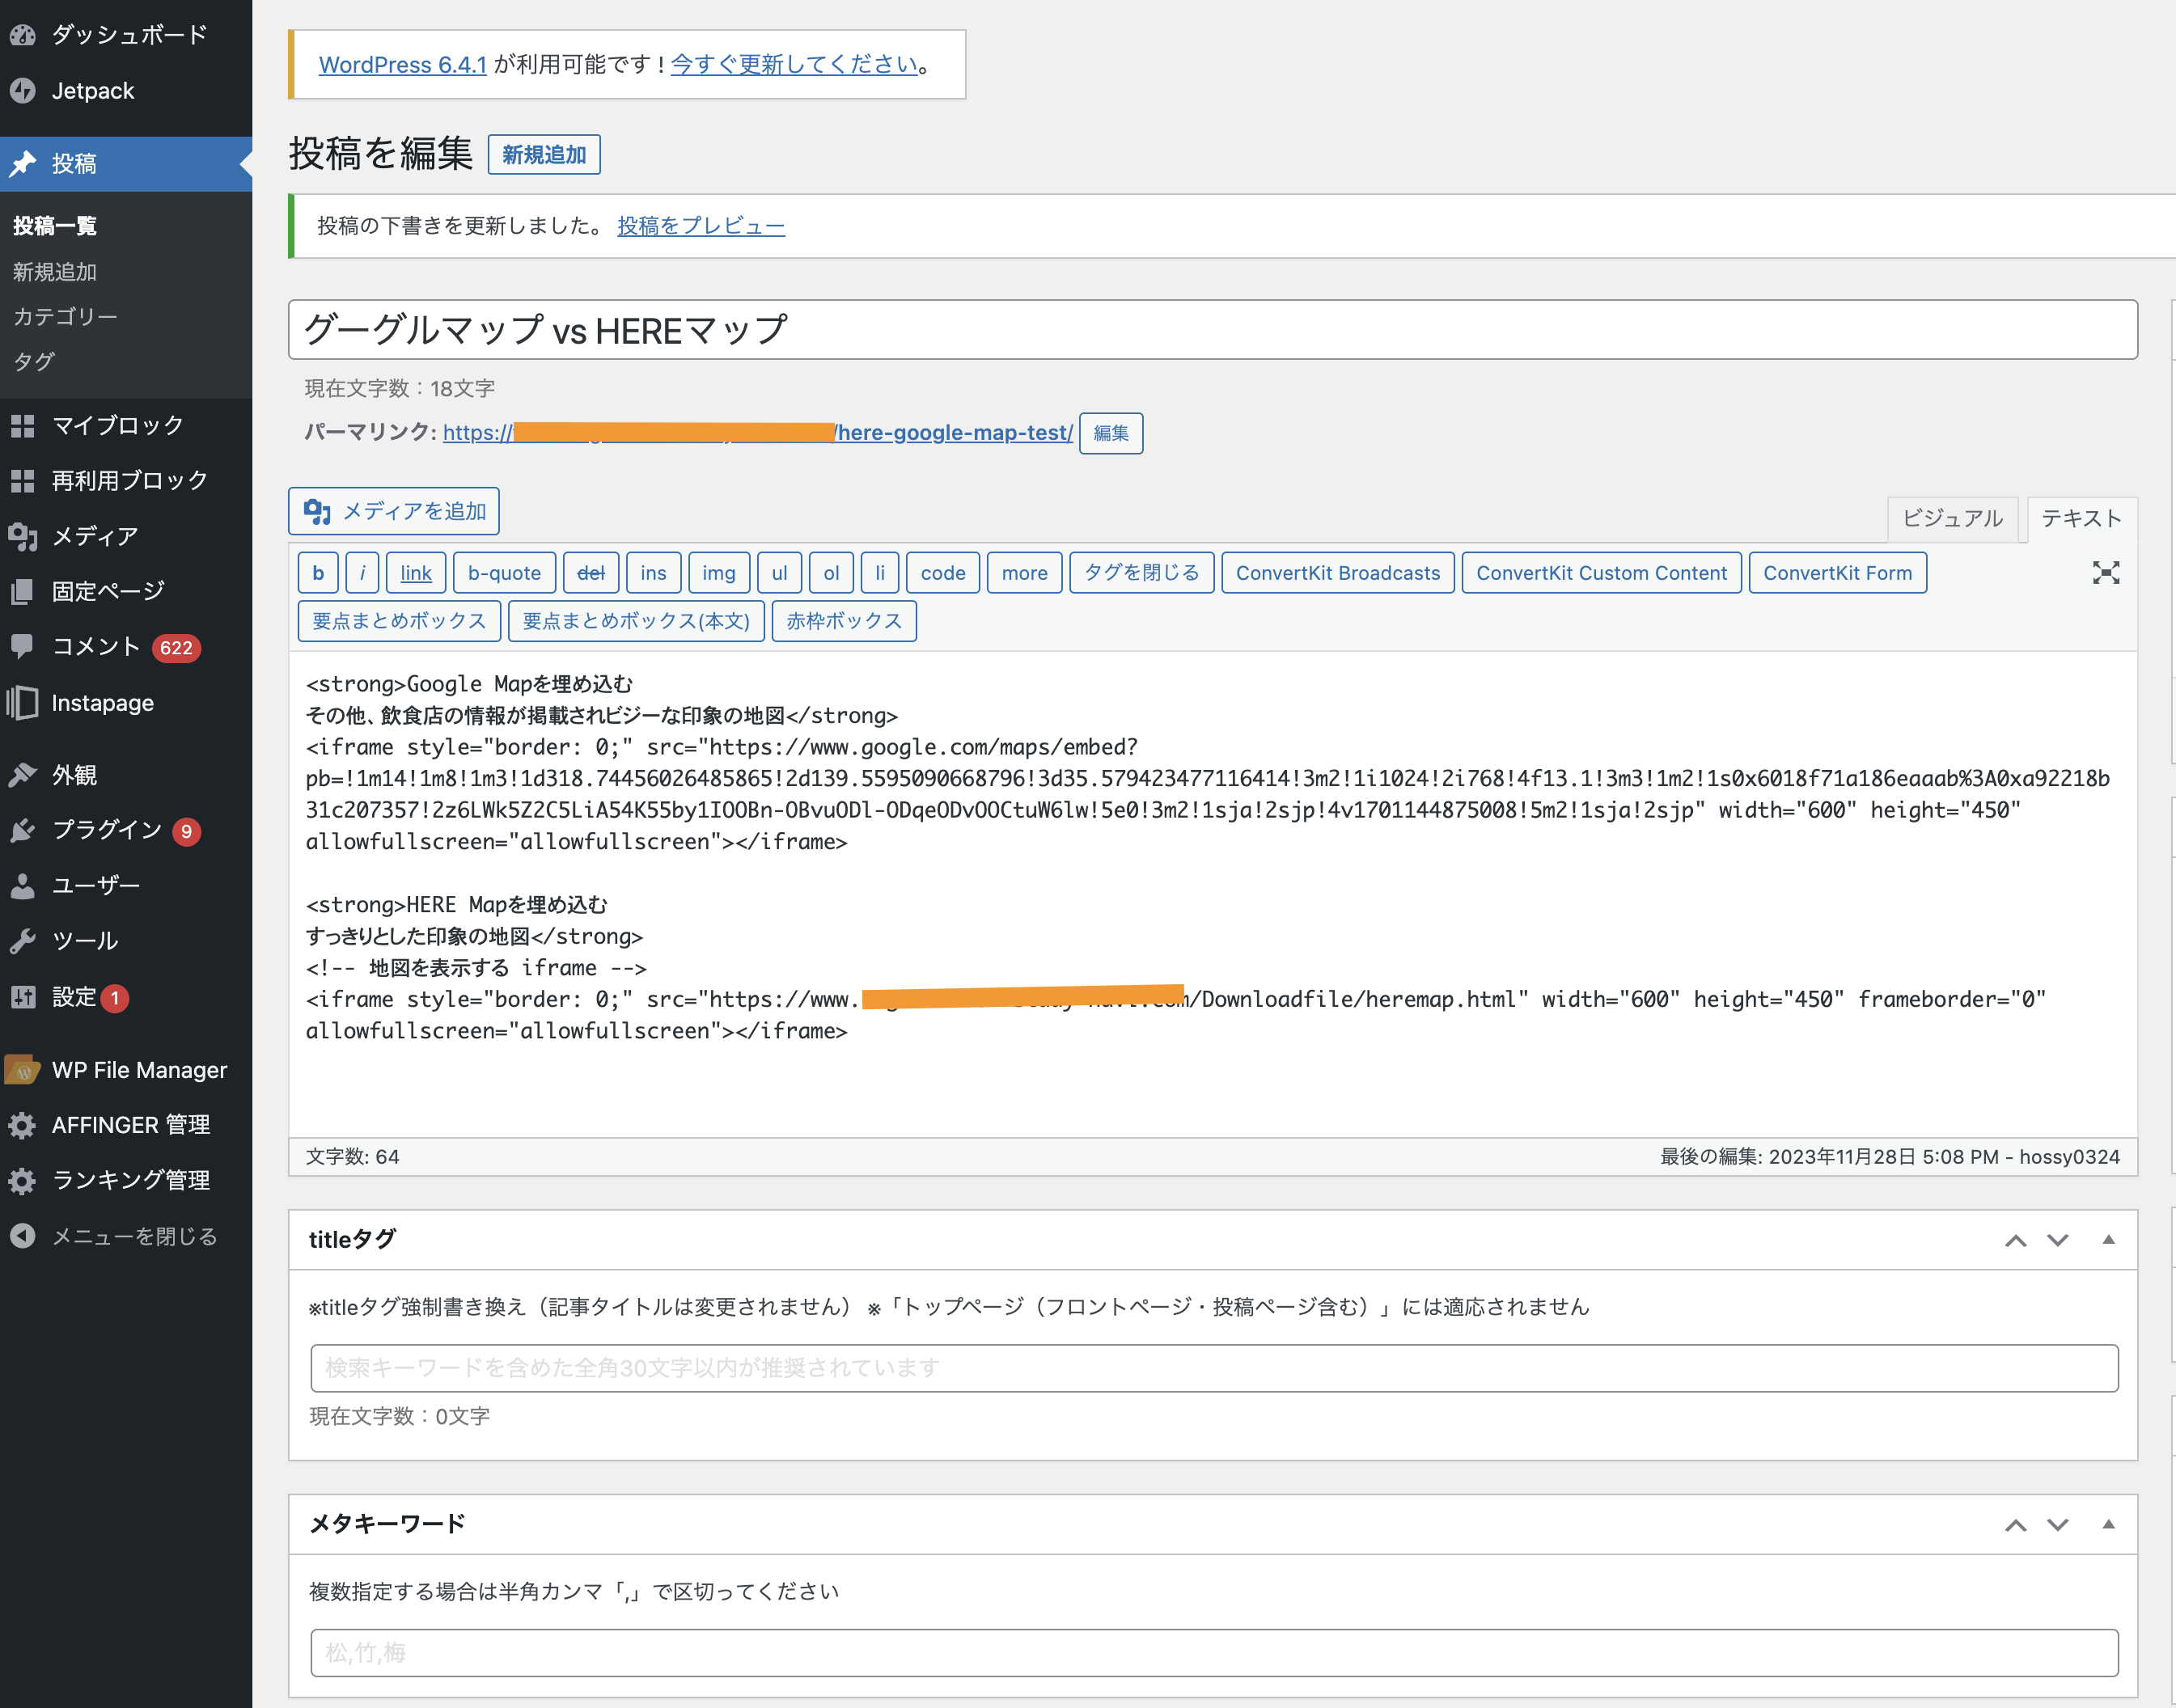Insert an image tag using the img button
The height and width of the screenshot is (1708, 2176).
pos(718,572)
